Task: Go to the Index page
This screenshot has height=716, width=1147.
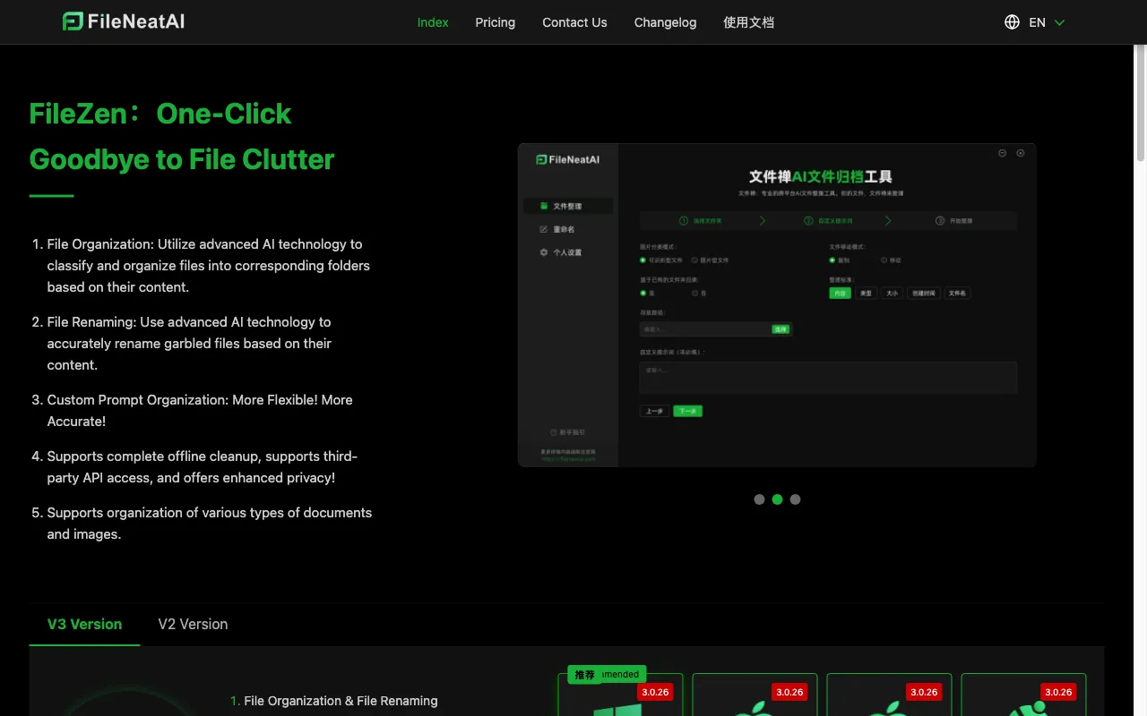Action: (x=433, y=22)
